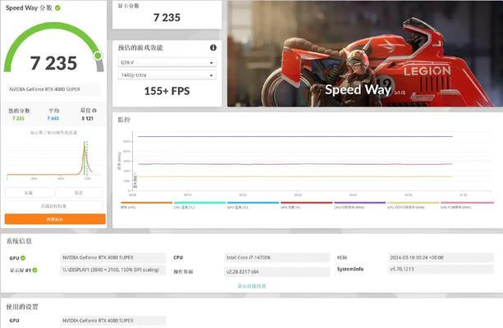
Task: Click the Intel Core i7-14700K CPU field
Action: (277, 257)
